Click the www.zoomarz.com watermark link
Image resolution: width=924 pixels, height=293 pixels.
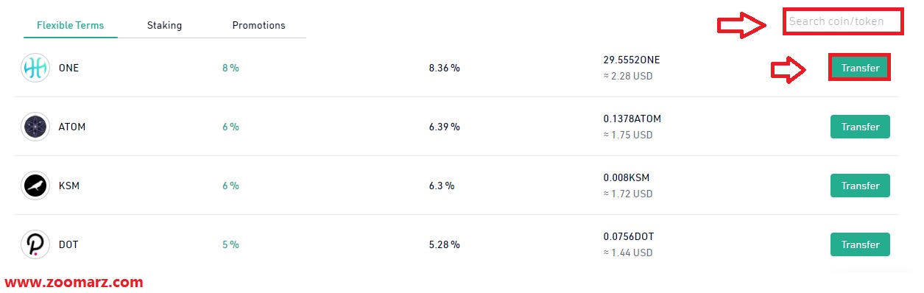pos(74,282)
